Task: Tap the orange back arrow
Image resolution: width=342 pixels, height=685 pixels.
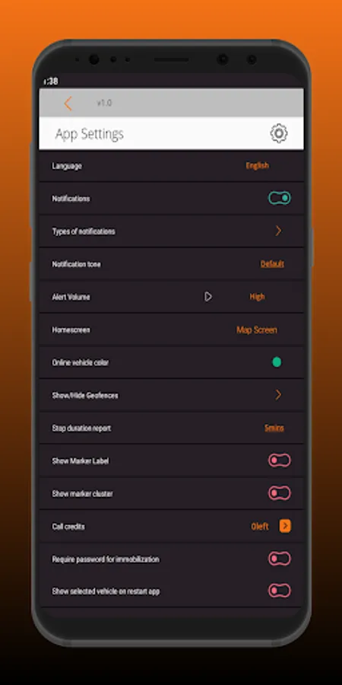Action: (x=68, y=104)
